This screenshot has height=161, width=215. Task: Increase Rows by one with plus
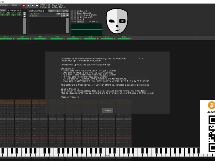point(75,17)
